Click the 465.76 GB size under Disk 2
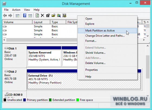152x110 pixels. coord(10,79)
